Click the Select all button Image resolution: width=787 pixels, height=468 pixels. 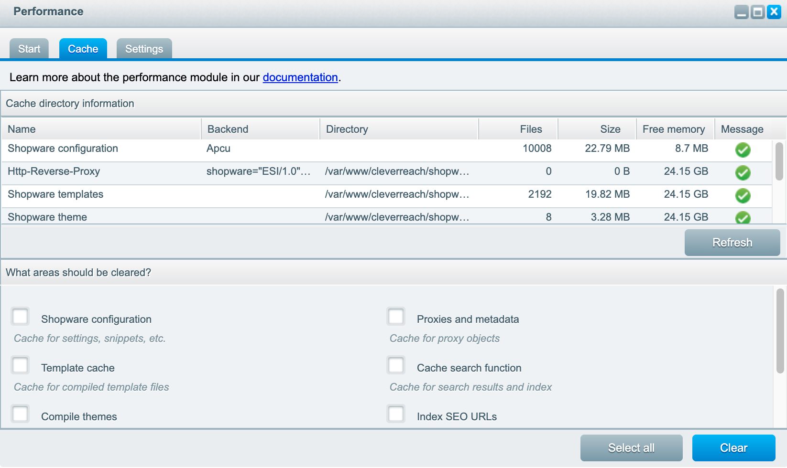631,448
